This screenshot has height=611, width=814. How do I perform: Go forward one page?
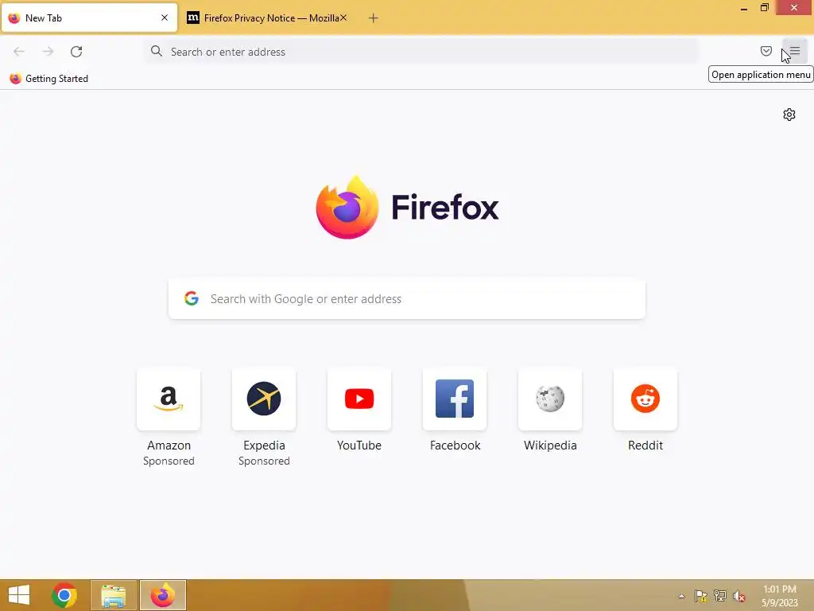(48, 52)
